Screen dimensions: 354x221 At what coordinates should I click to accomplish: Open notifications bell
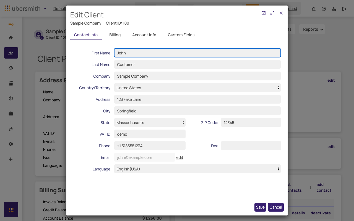[314, 9]
